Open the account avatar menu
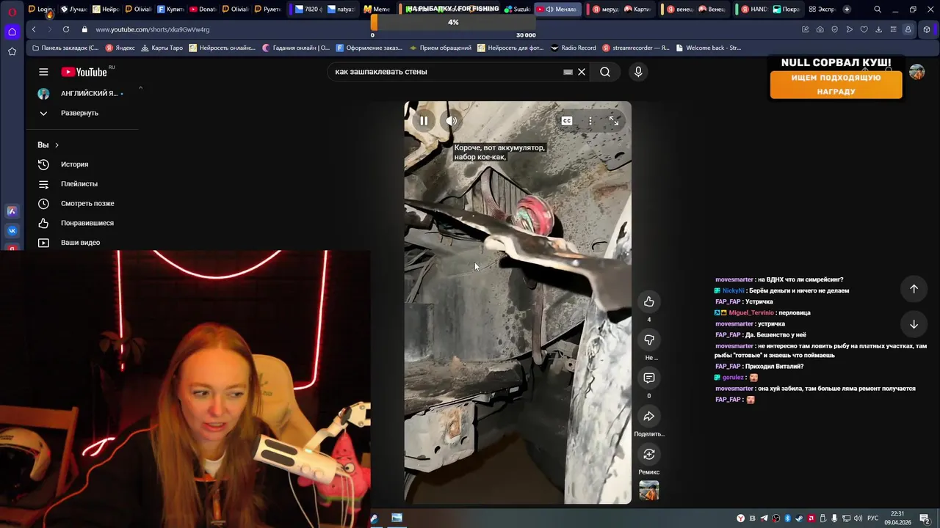The height and width of the screenshot is (528, 940). [916, 72]
